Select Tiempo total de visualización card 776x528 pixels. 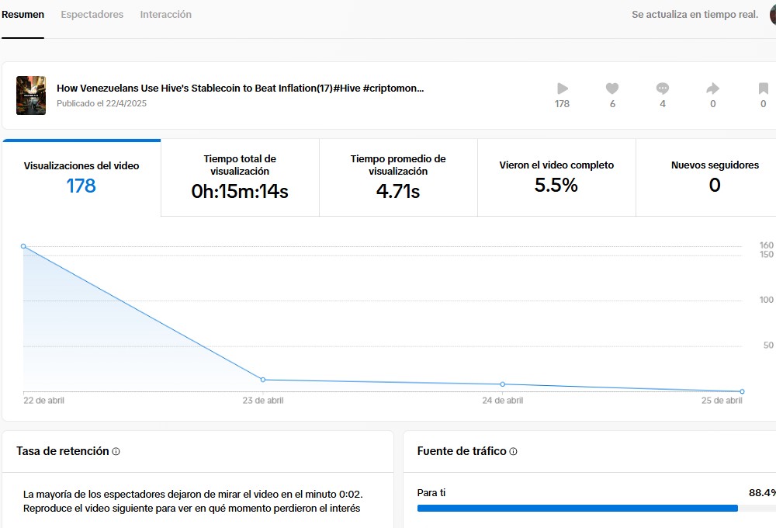coord(240,178)
